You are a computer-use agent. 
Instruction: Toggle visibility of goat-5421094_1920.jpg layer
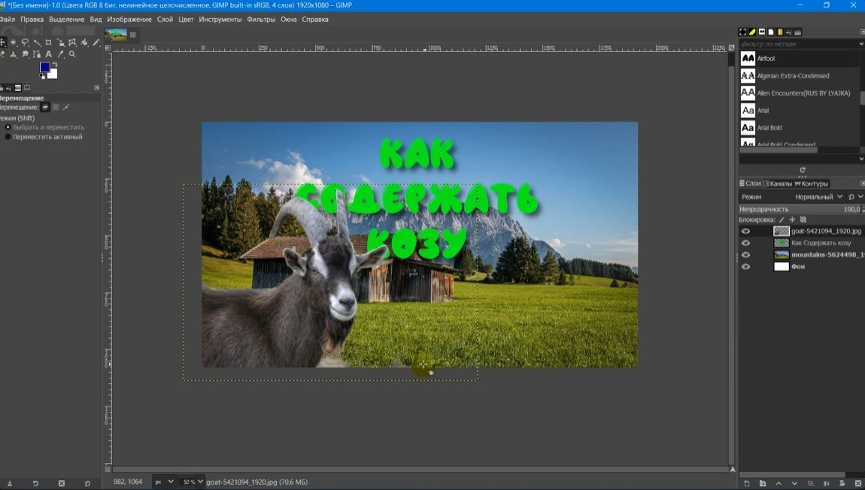(745, 231)
